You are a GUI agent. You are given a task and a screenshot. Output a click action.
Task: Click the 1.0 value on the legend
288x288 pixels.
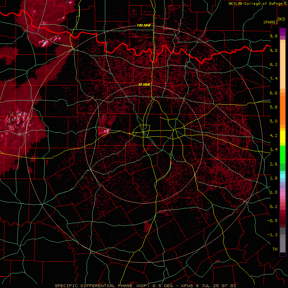click(274, 192)
